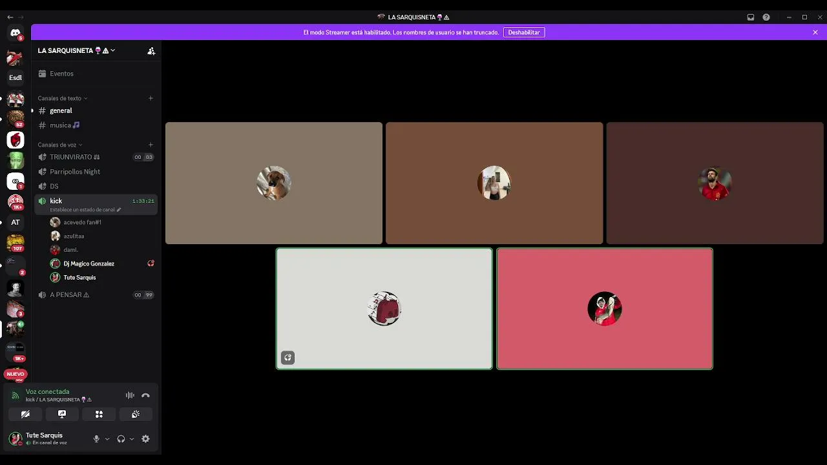Open the green face server icon
The height and width of the screenshot is (465, 827).
click(16, 160)
